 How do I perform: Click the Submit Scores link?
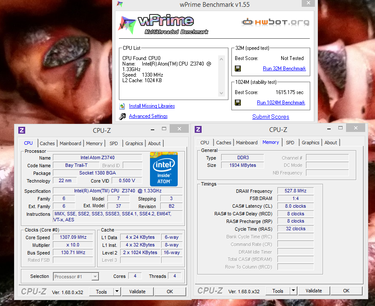coord(271,117)
